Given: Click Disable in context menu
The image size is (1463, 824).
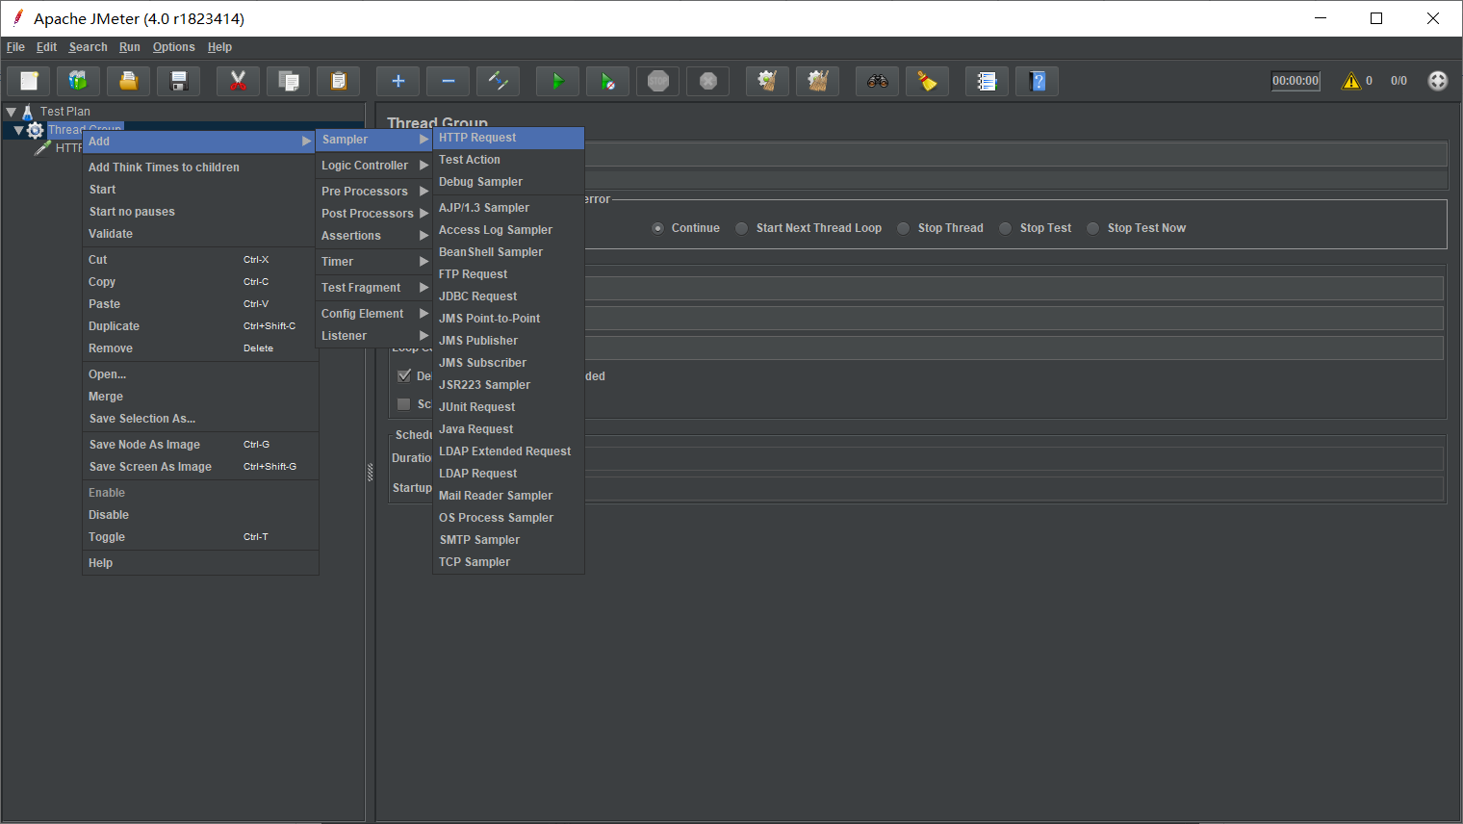Looking at the screenshot, I should point(200,515).
